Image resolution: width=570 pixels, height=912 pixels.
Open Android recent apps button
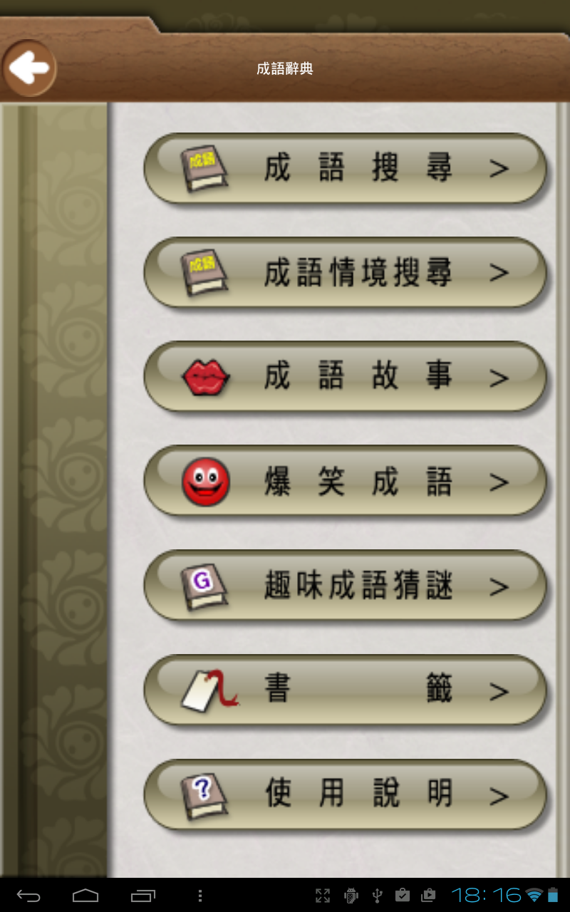(142, 896)
